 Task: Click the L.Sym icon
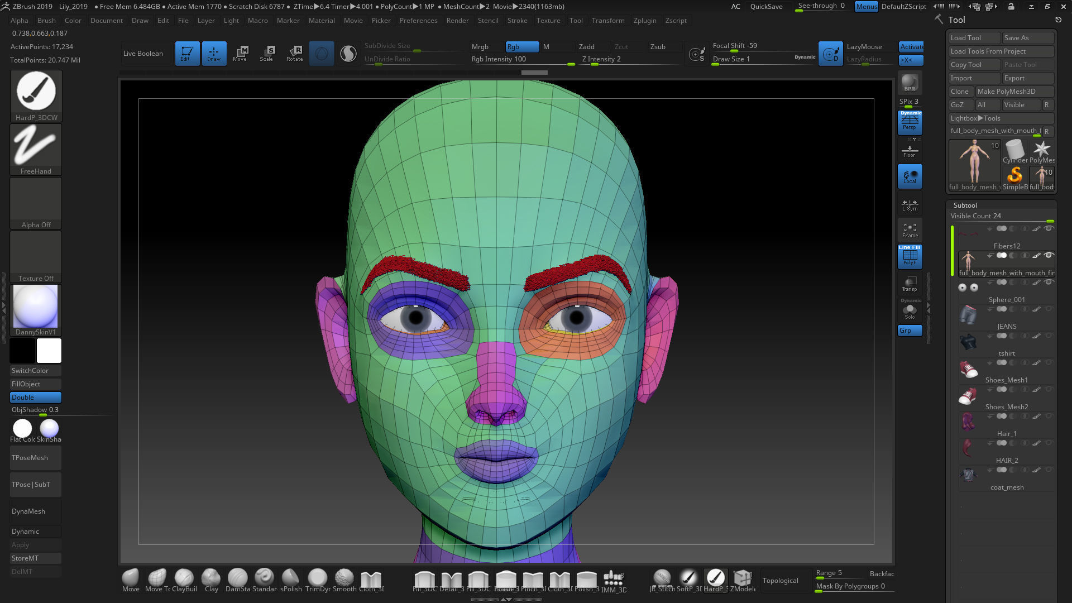point(910,205)
